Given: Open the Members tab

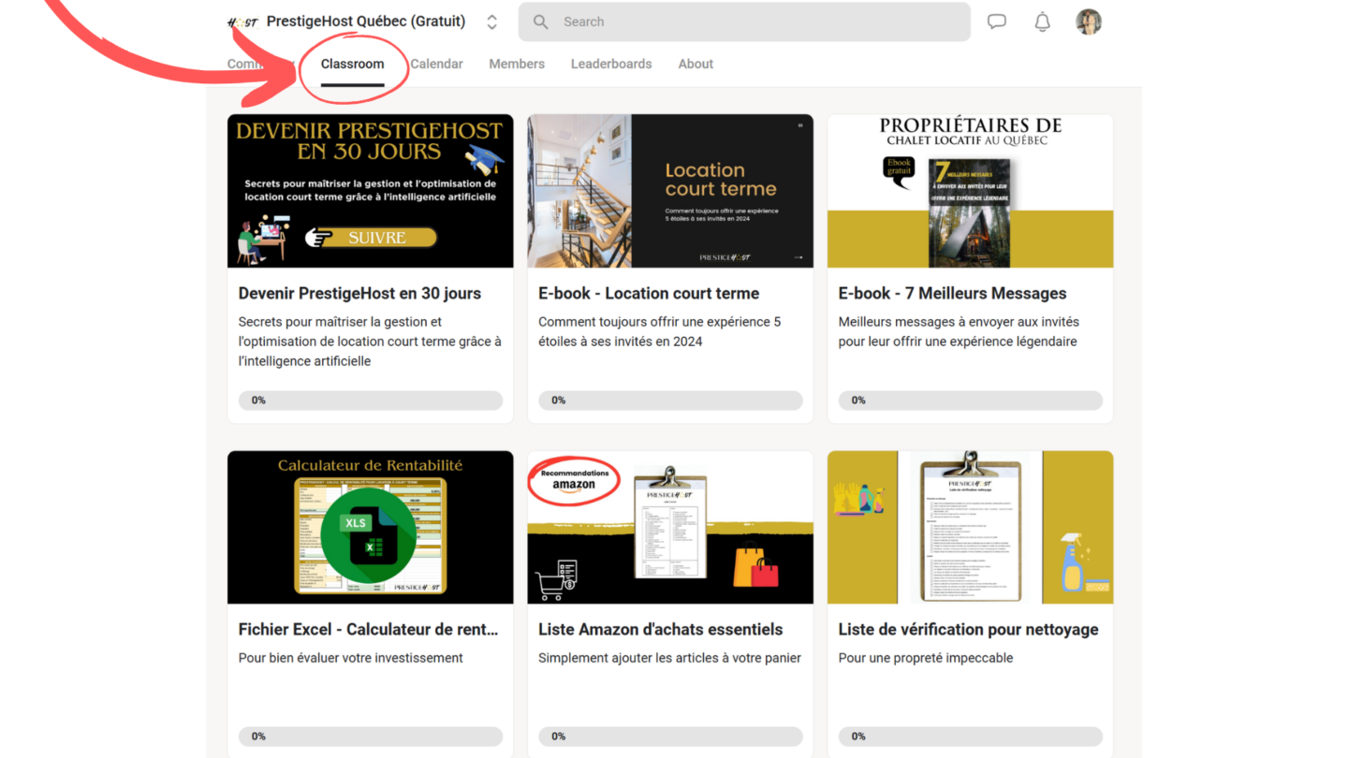Looking at the screenshot, I should pos(517,64).
